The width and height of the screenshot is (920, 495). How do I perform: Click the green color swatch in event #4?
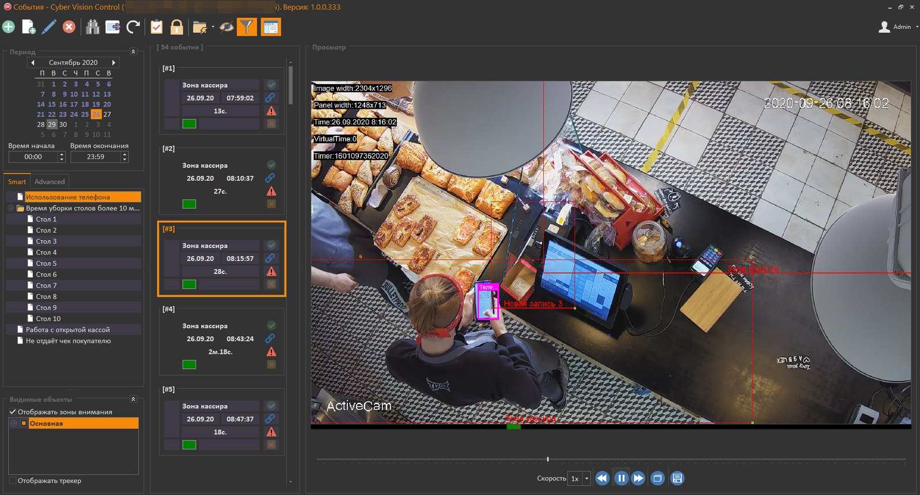(189, 364)
